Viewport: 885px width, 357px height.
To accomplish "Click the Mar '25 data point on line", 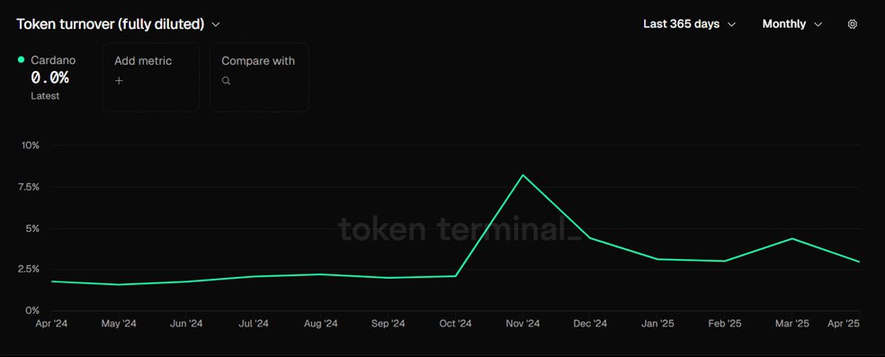I will click(791, 238).
